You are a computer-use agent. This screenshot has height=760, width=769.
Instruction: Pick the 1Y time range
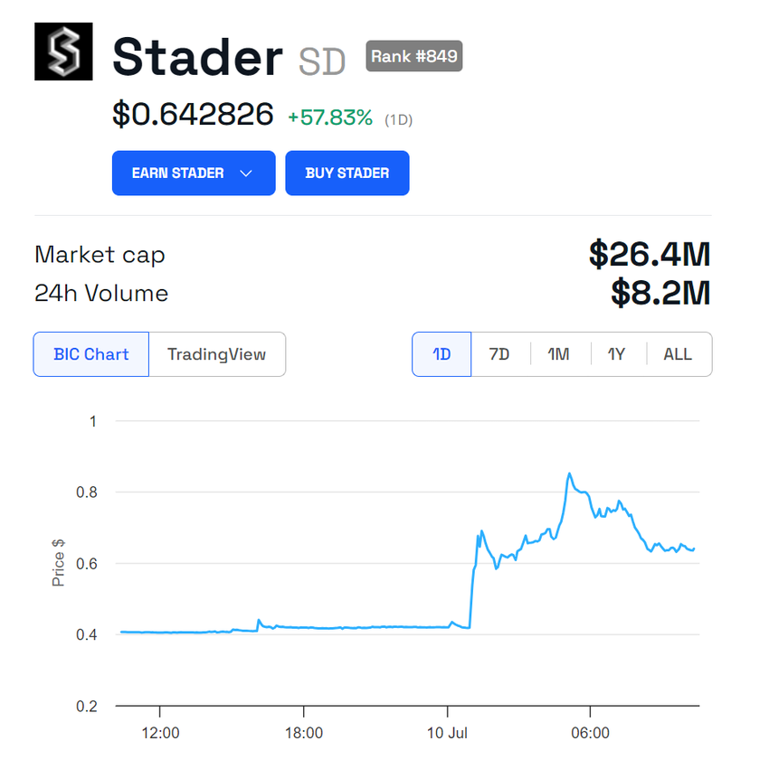coord(617,354)
